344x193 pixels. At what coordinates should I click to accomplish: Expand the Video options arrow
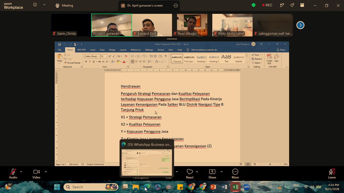(46, 172)
